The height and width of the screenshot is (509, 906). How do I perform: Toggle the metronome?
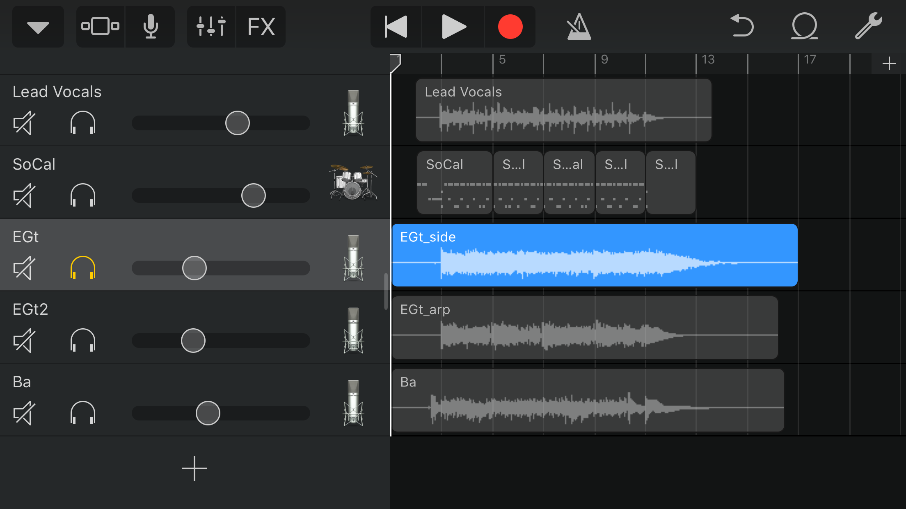(579, 27)
